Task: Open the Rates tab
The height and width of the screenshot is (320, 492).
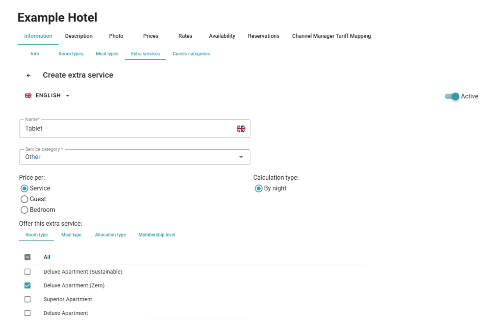Action: click(185, 36)
